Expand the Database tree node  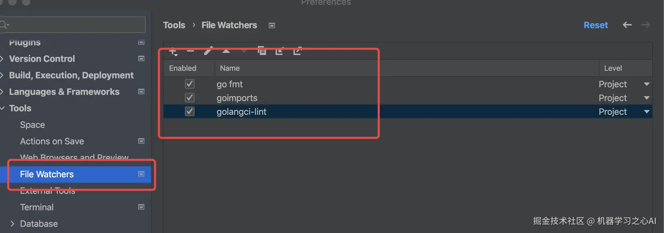tap(12, 224)
